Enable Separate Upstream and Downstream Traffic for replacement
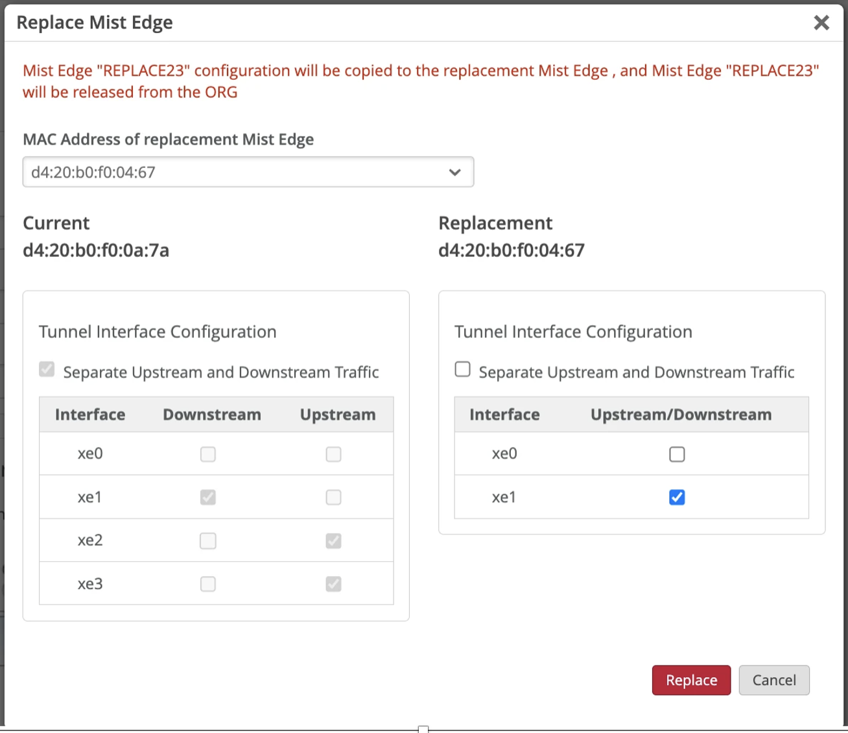Screen dimensions: 848x733 click(x=463, y=370)
